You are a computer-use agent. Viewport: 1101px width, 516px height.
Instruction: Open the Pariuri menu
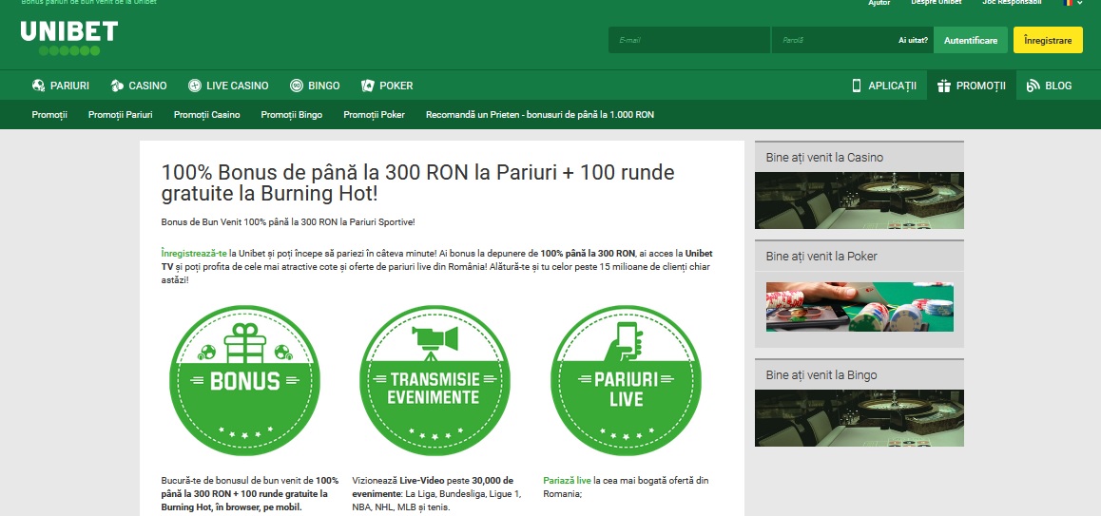[61, 86]
